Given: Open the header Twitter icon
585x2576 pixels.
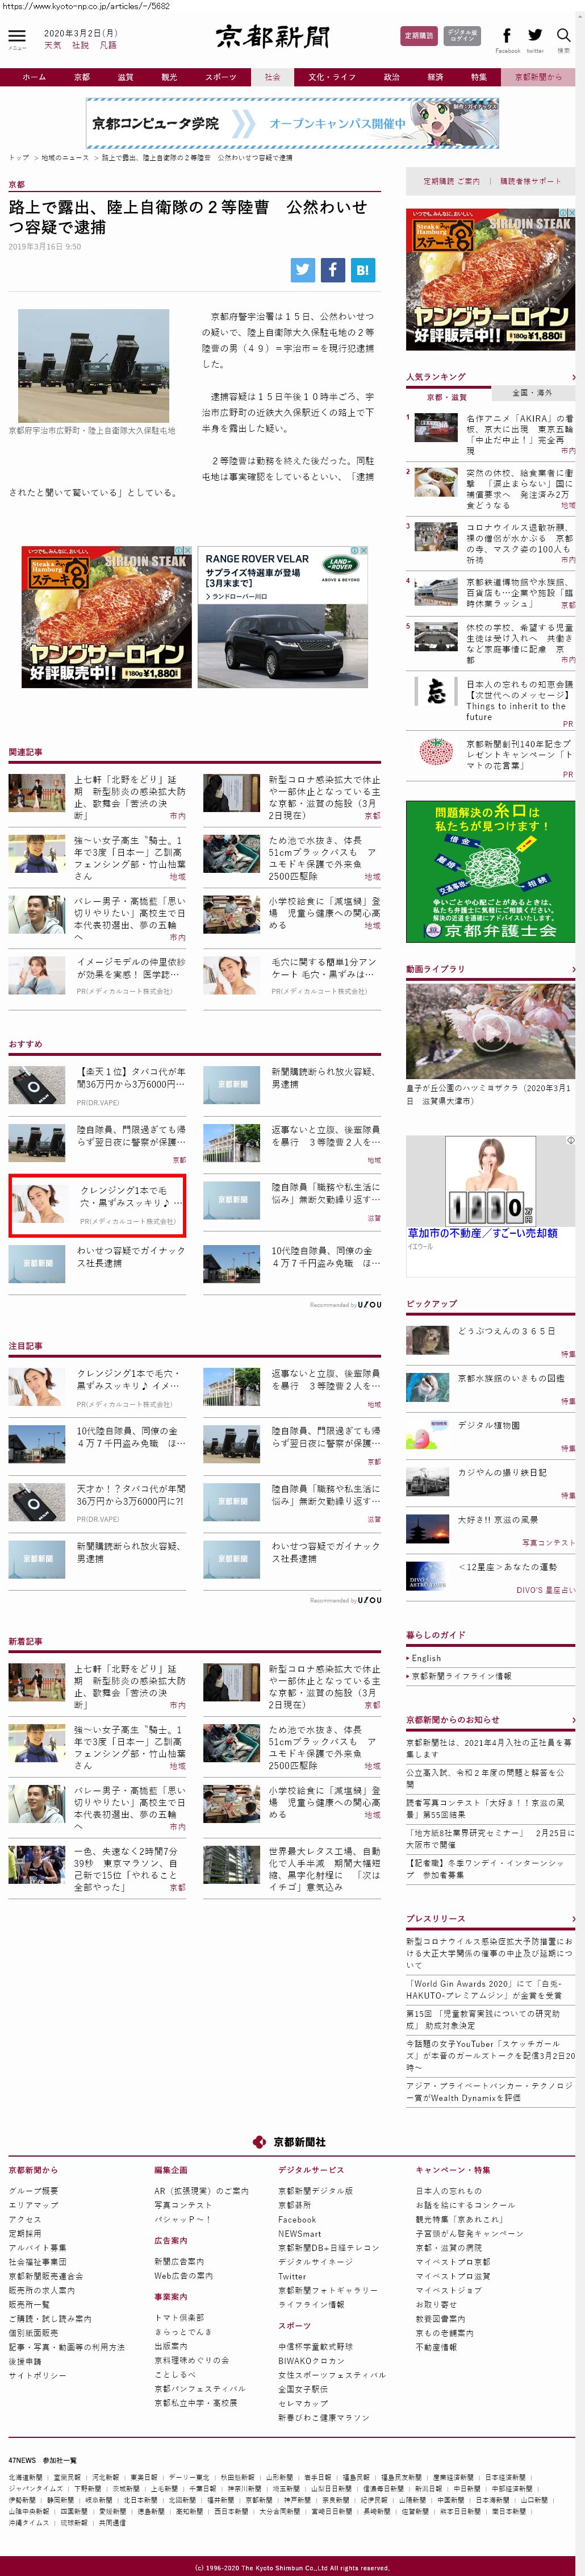Looking at the screenshot, I should [535, 36].
